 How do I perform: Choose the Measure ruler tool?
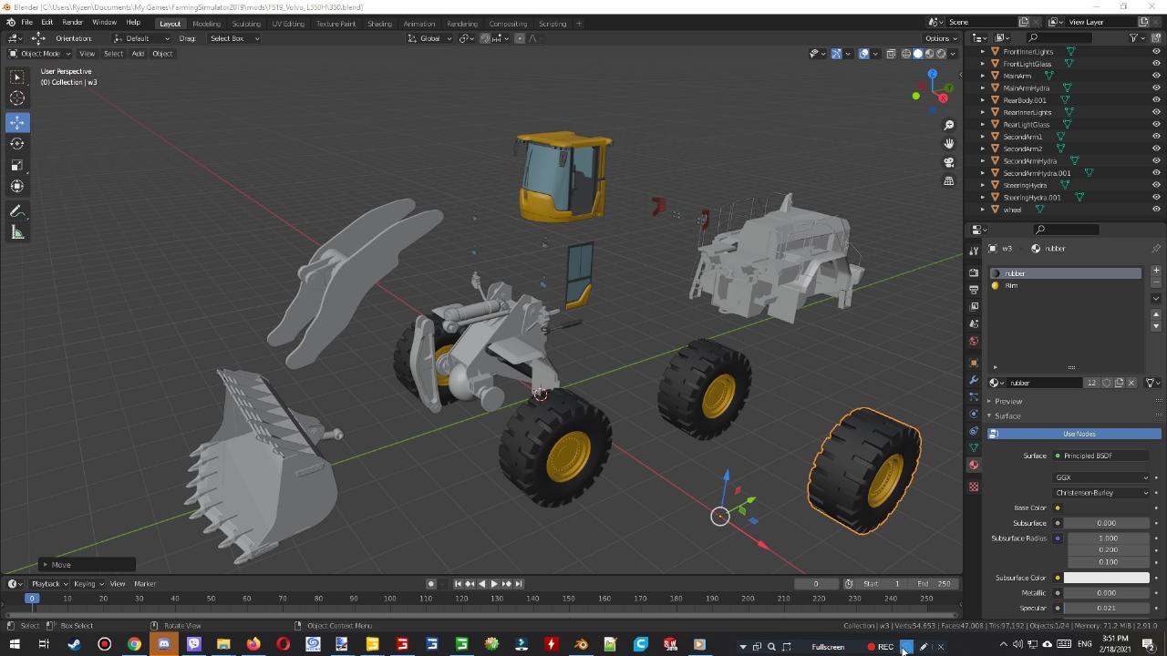(x=17, y=232)
